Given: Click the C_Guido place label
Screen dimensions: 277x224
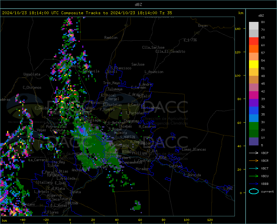Looking at the screenshot, I should click(41, 108).
